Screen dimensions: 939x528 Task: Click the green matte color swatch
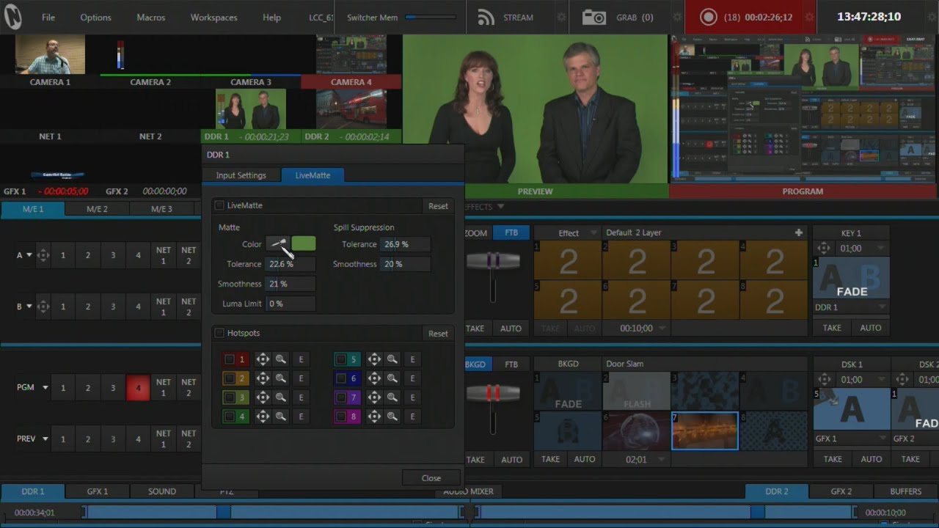click(x=304, y=244)
